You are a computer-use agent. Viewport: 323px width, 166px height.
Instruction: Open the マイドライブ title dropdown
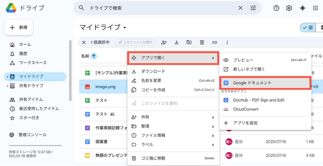pos(124,28)
